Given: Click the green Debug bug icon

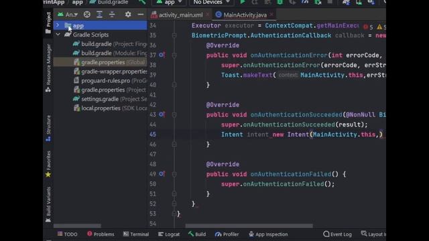Looking at the screenshot, I should (x=280, y=2).
